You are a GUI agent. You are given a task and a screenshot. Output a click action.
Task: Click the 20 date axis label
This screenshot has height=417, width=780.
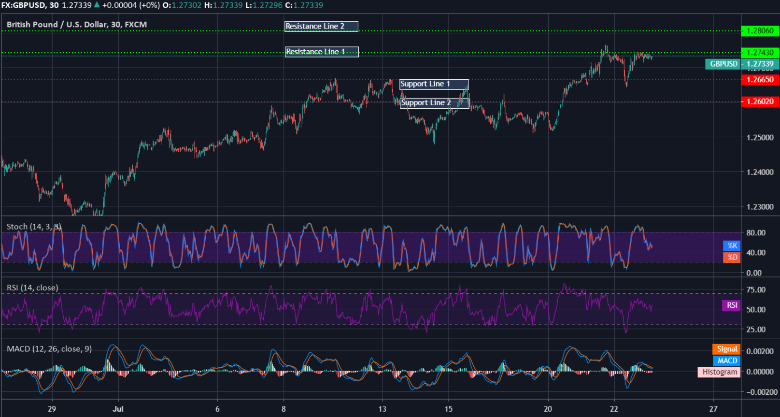coord(547,409)
